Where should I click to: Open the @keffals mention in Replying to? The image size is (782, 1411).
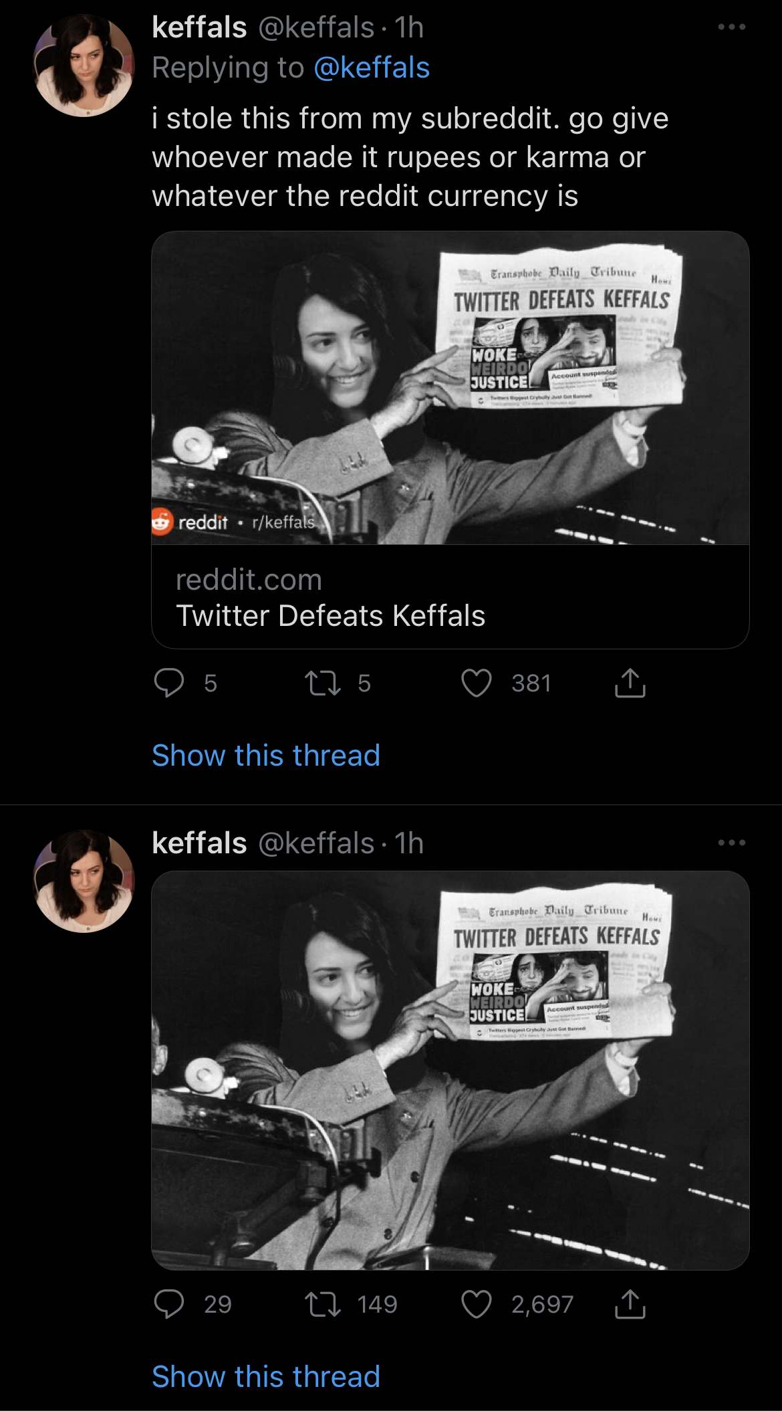[x=372, y=68]
